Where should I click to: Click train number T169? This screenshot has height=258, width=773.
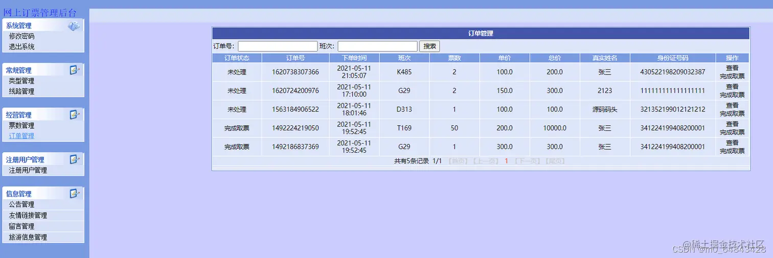click(x=404, y=128)
